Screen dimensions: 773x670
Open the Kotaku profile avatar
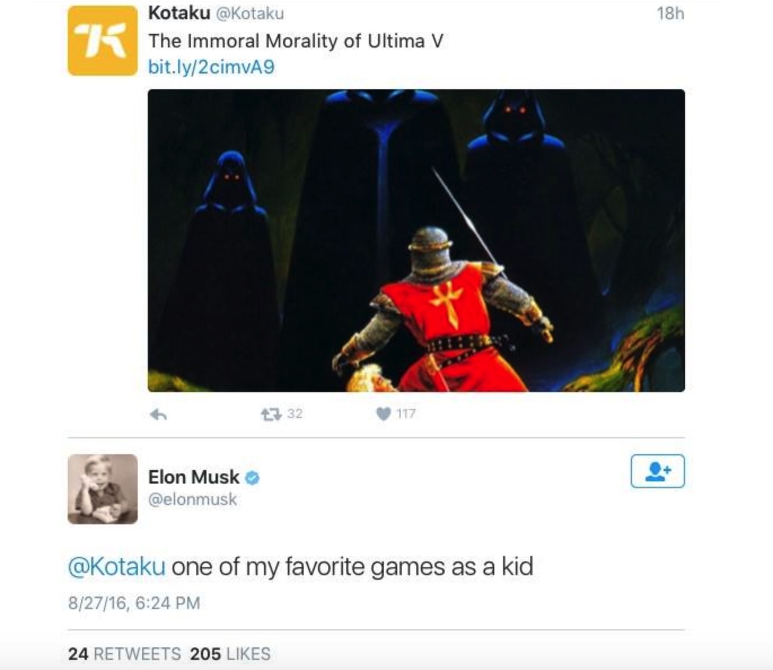tap(102, 41)
